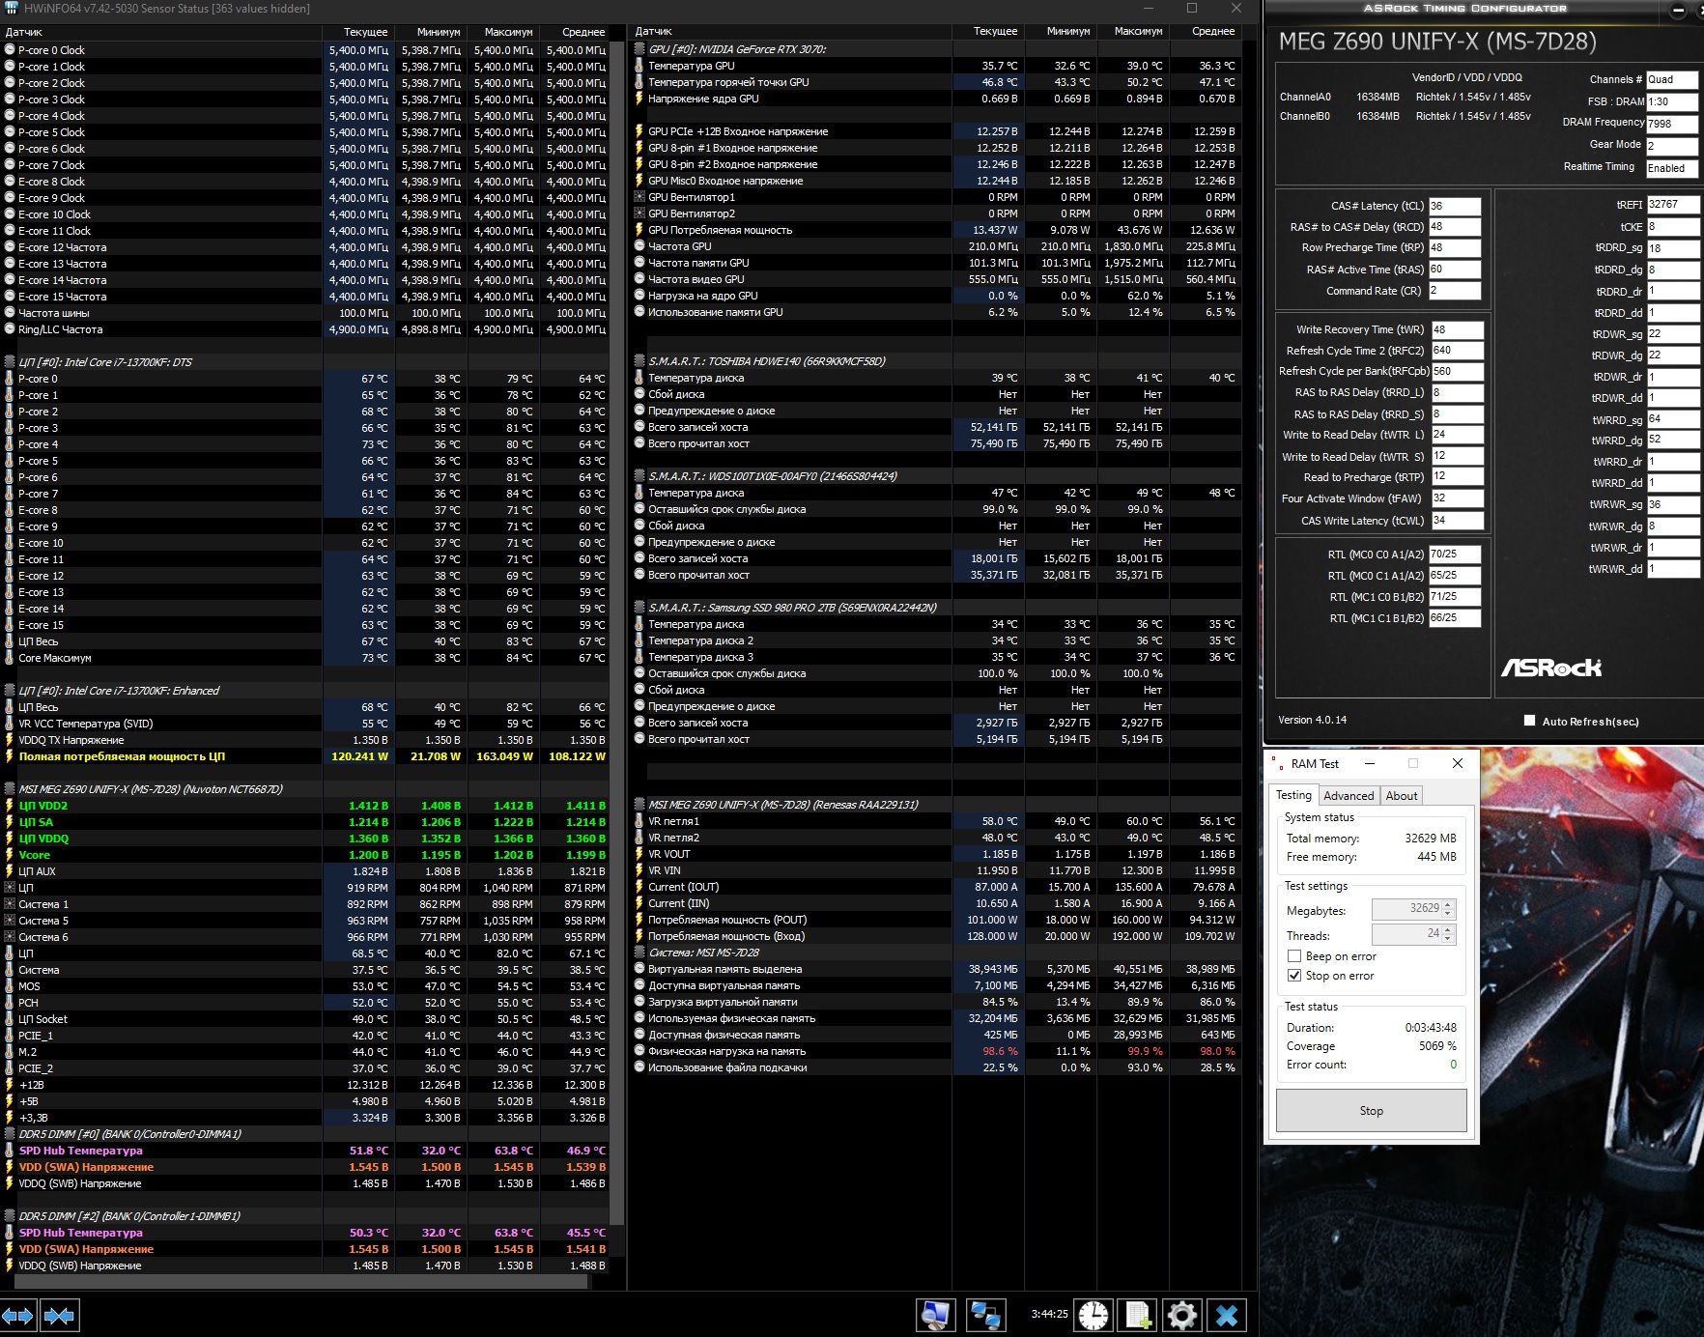Click the Vcore sensor row label

35,855
